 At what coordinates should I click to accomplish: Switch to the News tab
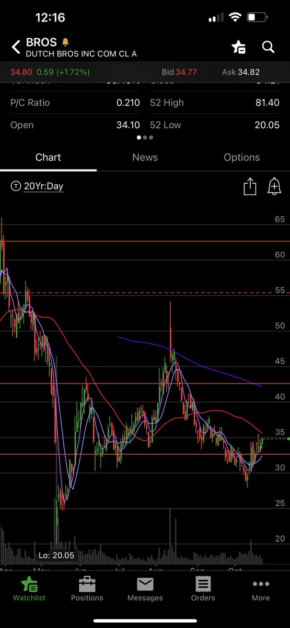(145, 157)
